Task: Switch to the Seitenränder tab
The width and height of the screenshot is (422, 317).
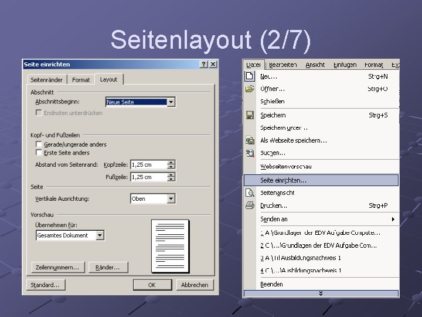Action: coord(46,80)
